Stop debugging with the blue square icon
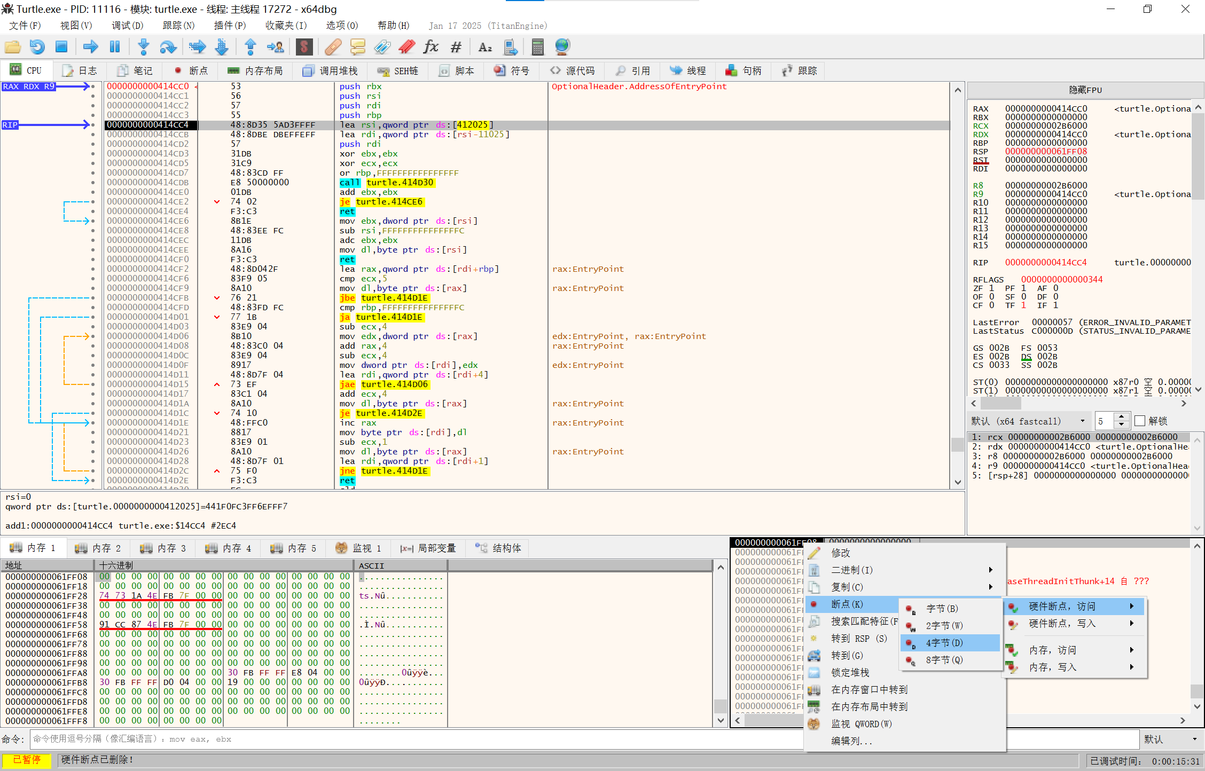1205x771 pixels. click(61, 47)
